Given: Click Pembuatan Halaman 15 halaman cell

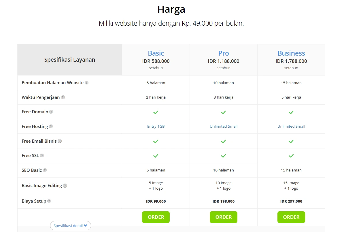Looking at the screenshot, I should point(291,83).
